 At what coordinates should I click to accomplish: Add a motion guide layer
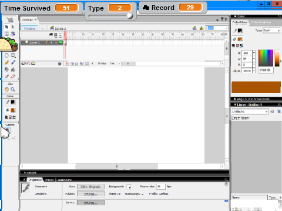[28, 63]
